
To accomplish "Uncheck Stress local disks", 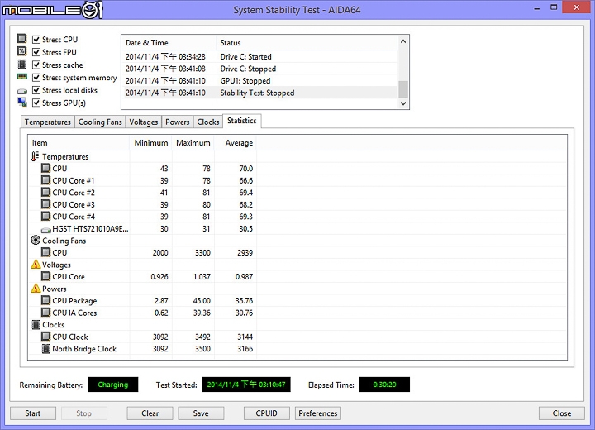I will tap(36, 90).
